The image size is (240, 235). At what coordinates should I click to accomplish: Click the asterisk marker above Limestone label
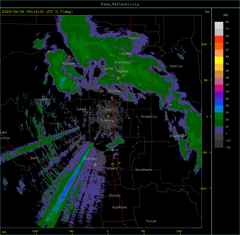point(43,97)
